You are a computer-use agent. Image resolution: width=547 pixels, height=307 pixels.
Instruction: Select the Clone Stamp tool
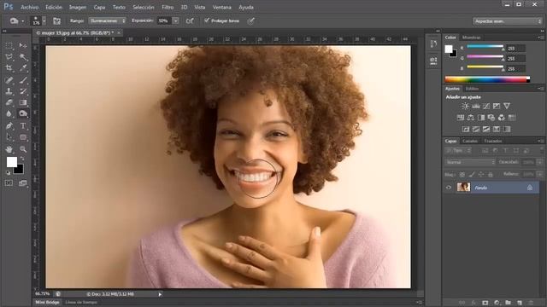pos(9,91)
